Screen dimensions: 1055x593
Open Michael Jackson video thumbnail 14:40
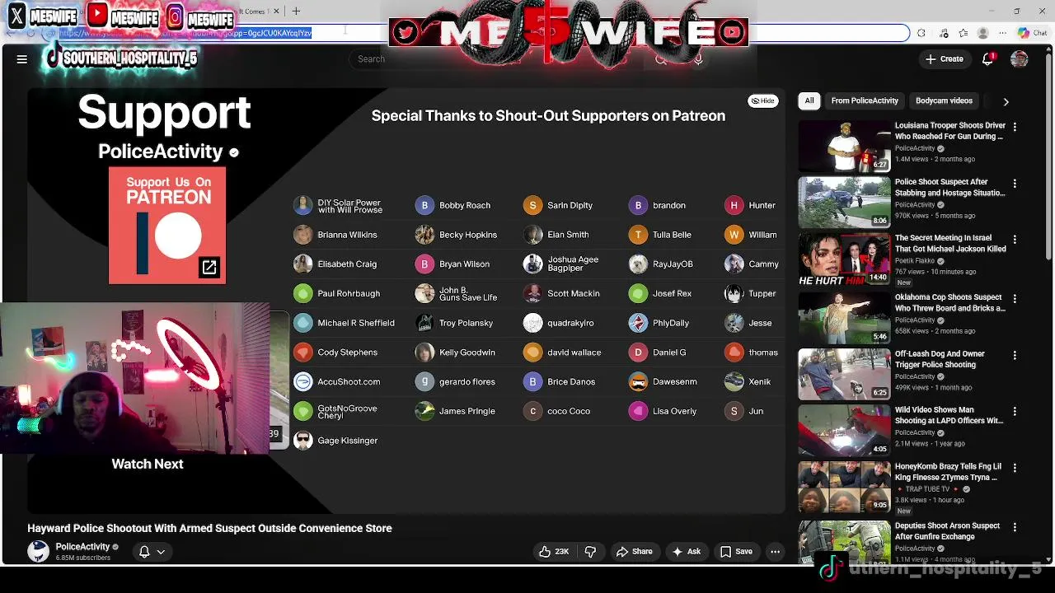point(844,259)
